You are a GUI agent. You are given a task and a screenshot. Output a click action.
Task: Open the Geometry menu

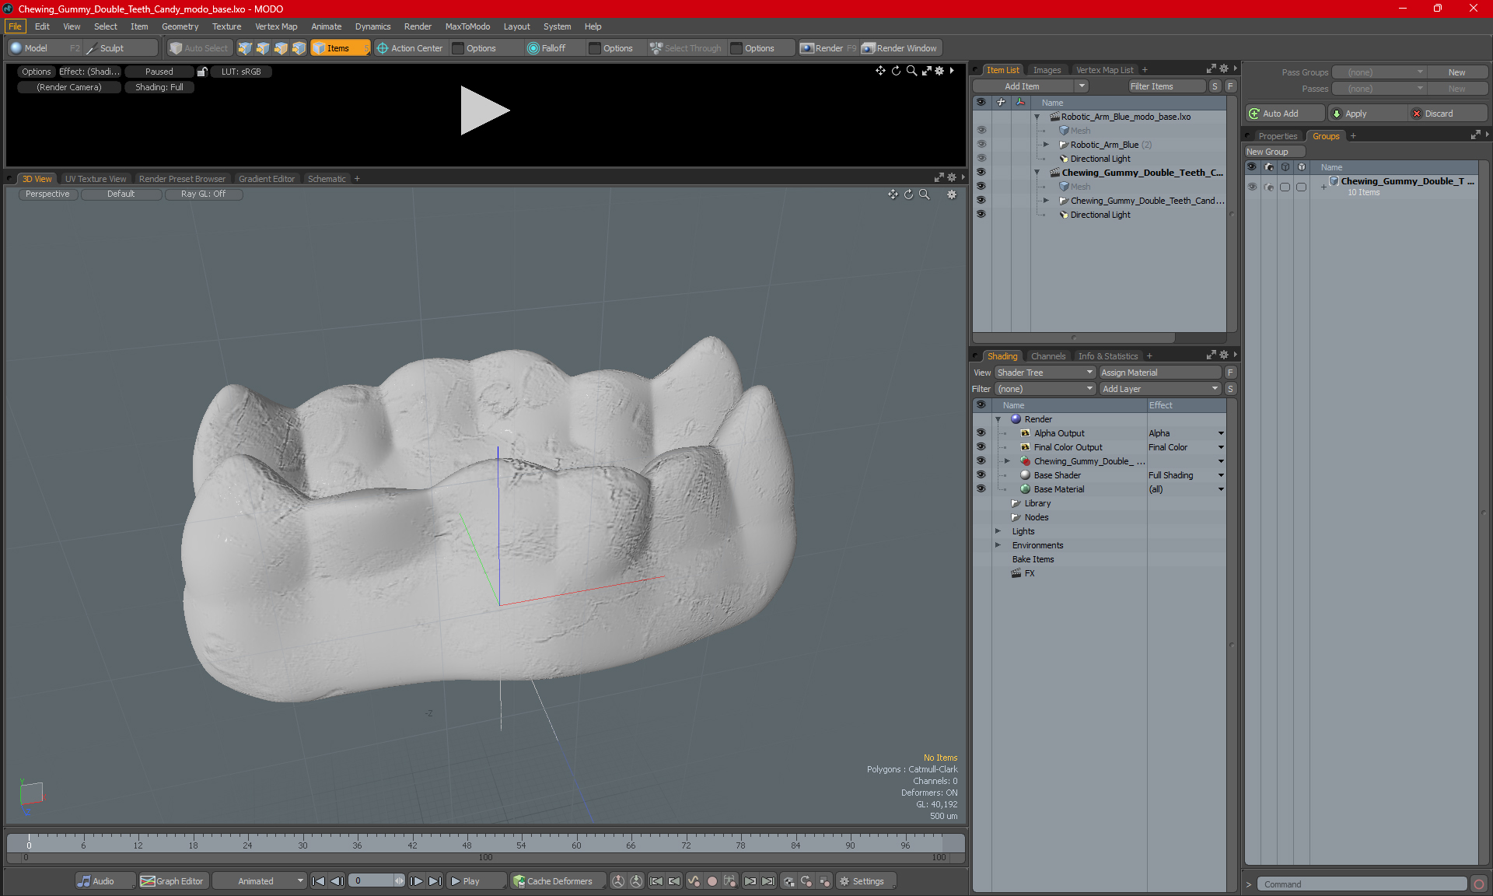[x=180, y=26]
